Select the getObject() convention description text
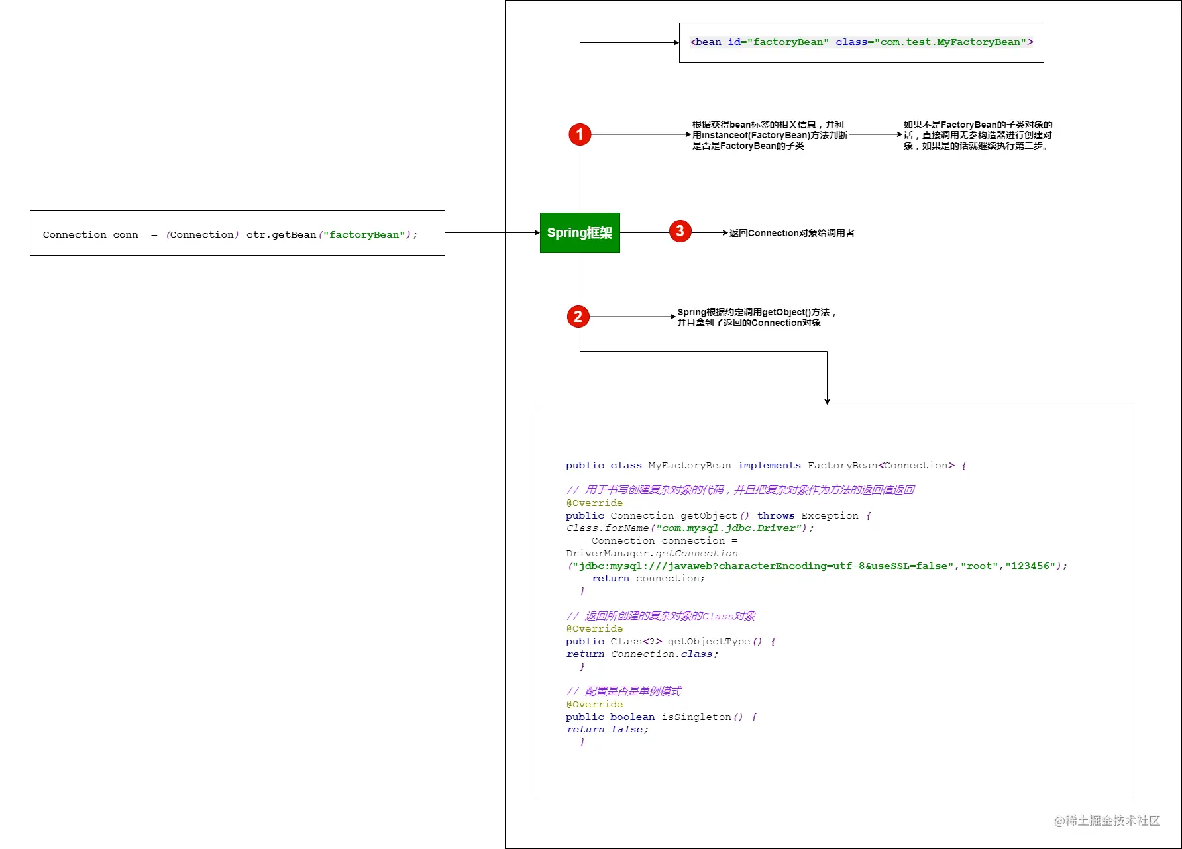 pyautogui.click(x=757, y=317)
